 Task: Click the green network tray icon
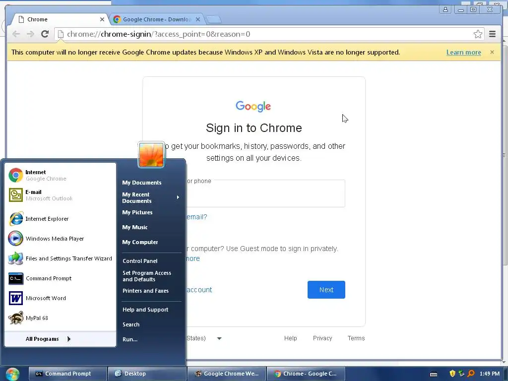click(x=461, y=374)
